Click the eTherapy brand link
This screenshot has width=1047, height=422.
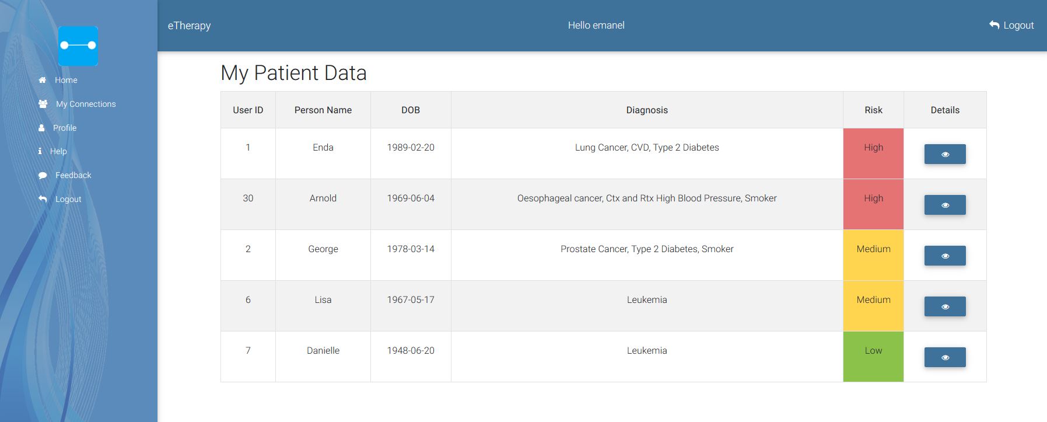189,26
